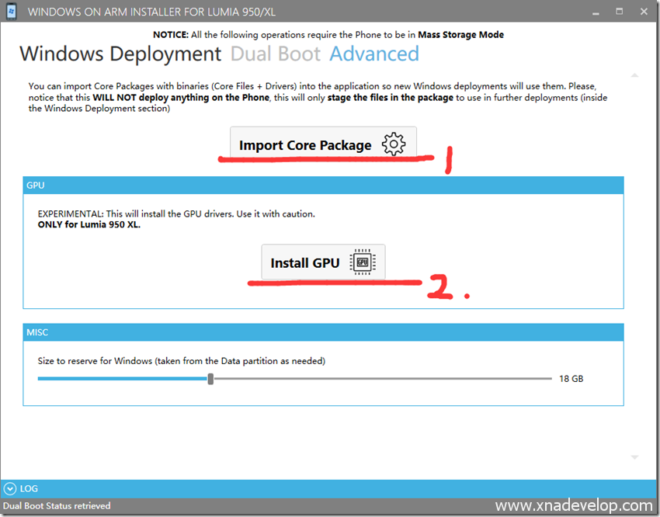Click the scroll down arrow on right
The height and width of the screenshot is (517, 660).
(x=634, y=457)
